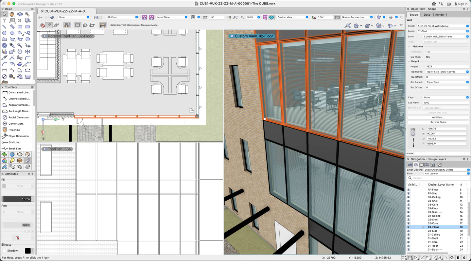Select the Pan hand tool
Screen dimensions: 471x261
point(12,14)
